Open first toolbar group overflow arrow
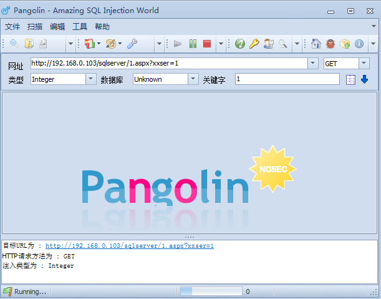 70,44
